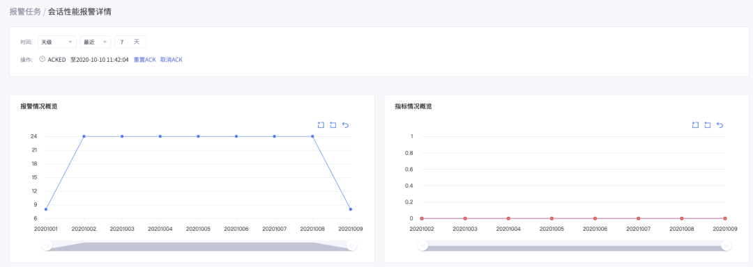The height and width of the screenshot is (267, 753).
Task: Click right slider handle under 指标情况概览 chart
Action: [726, 245]
